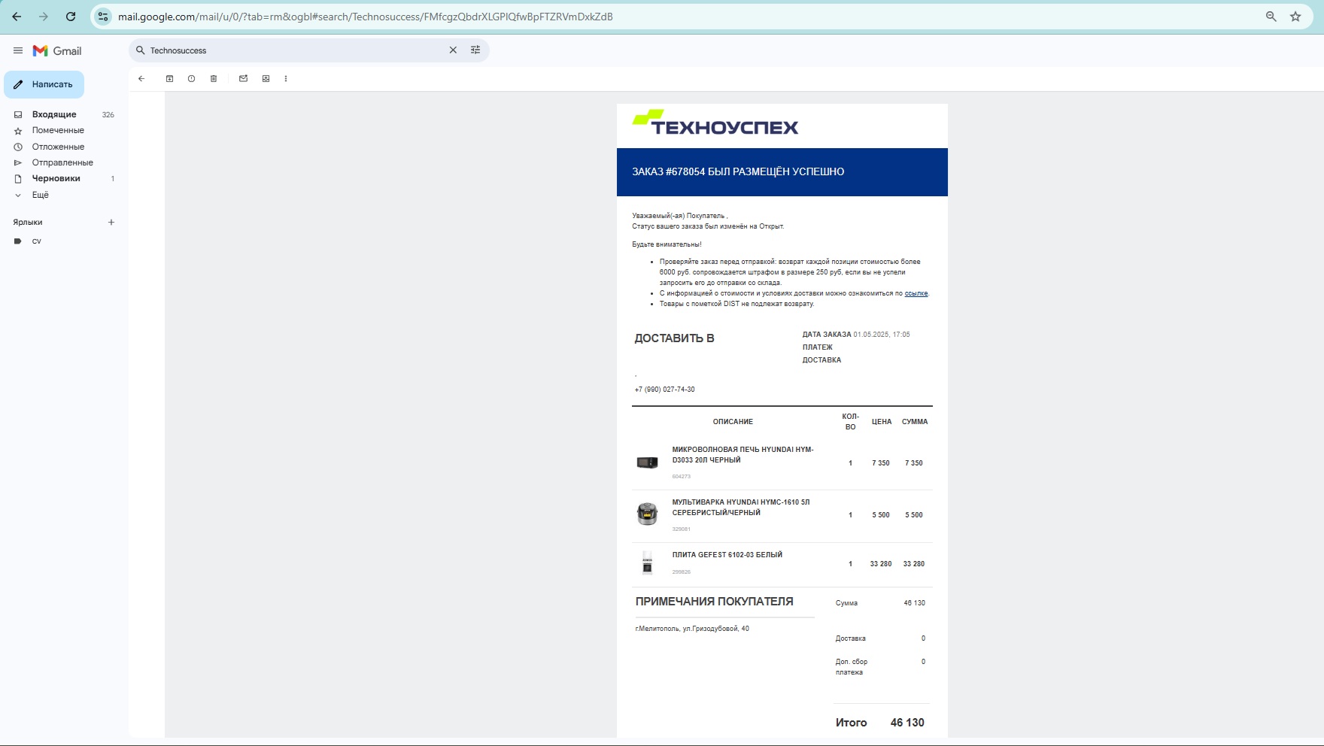1324x746 pixels.
Task: Compose a new message with Написать
Action: [44, 84]
